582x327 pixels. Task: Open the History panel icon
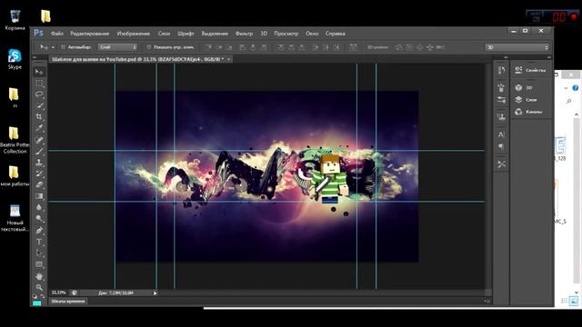point(501,70)
